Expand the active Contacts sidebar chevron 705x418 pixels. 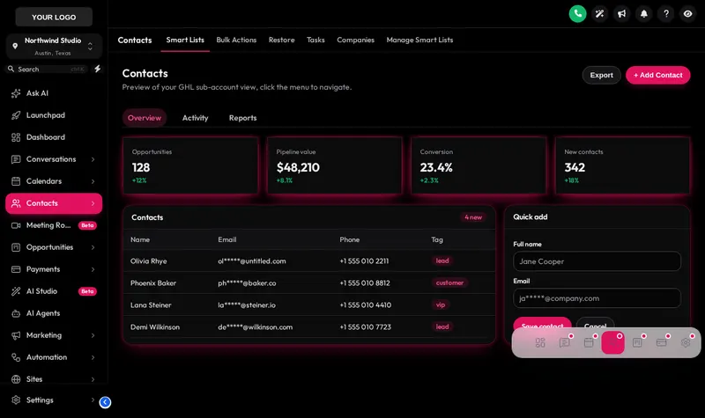[93, 203]
